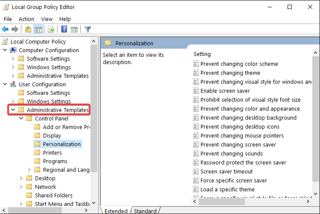Click tree pane vertical scrollbar up arrow
This screenshot has width=320, height=214.
94,41
